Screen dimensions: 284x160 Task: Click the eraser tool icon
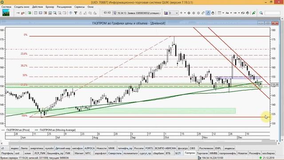click(x=248, y=13)
